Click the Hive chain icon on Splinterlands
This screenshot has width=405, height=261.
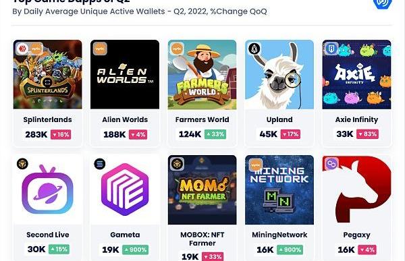click(22, 49)
